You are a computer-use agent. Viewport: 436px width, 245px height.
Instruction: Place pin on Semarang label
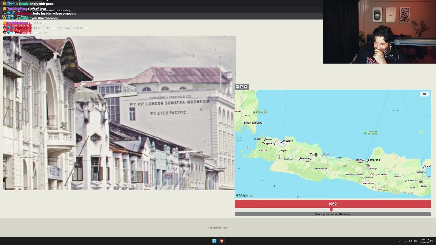point(374,160)
